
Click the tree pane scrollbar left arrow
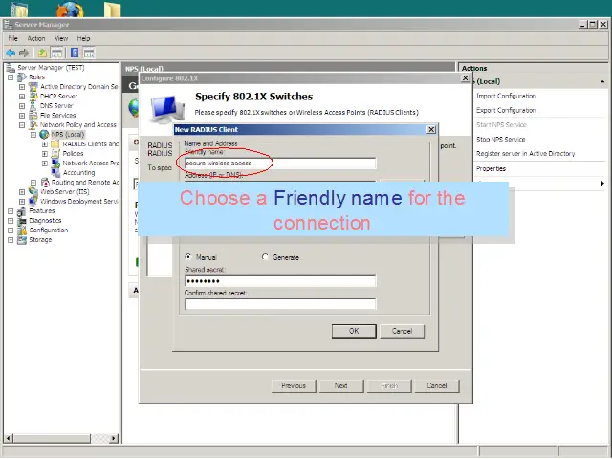[x=8, y=438]
